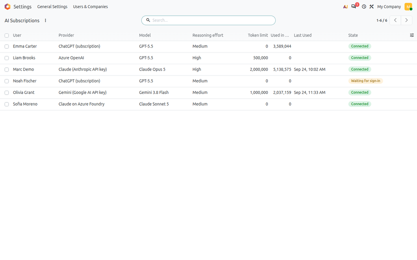This screenshot has height=260, width=417.
Task: Go to previous page of records
Action: pos(395,20)
